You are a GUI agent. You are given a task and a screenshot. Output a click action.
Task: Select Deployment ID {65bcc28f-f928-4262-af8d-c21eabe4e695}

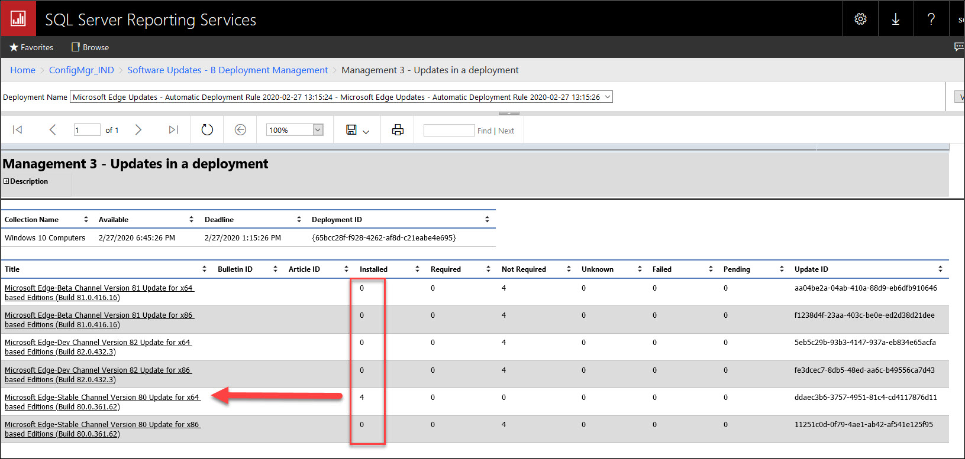point(384,237)
